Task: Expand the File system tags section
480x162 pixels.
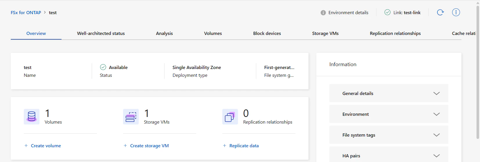Action: [x=389, y=135]
